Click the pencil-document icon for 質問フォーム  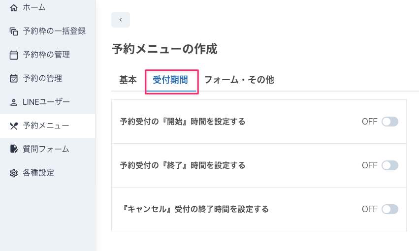14,149
